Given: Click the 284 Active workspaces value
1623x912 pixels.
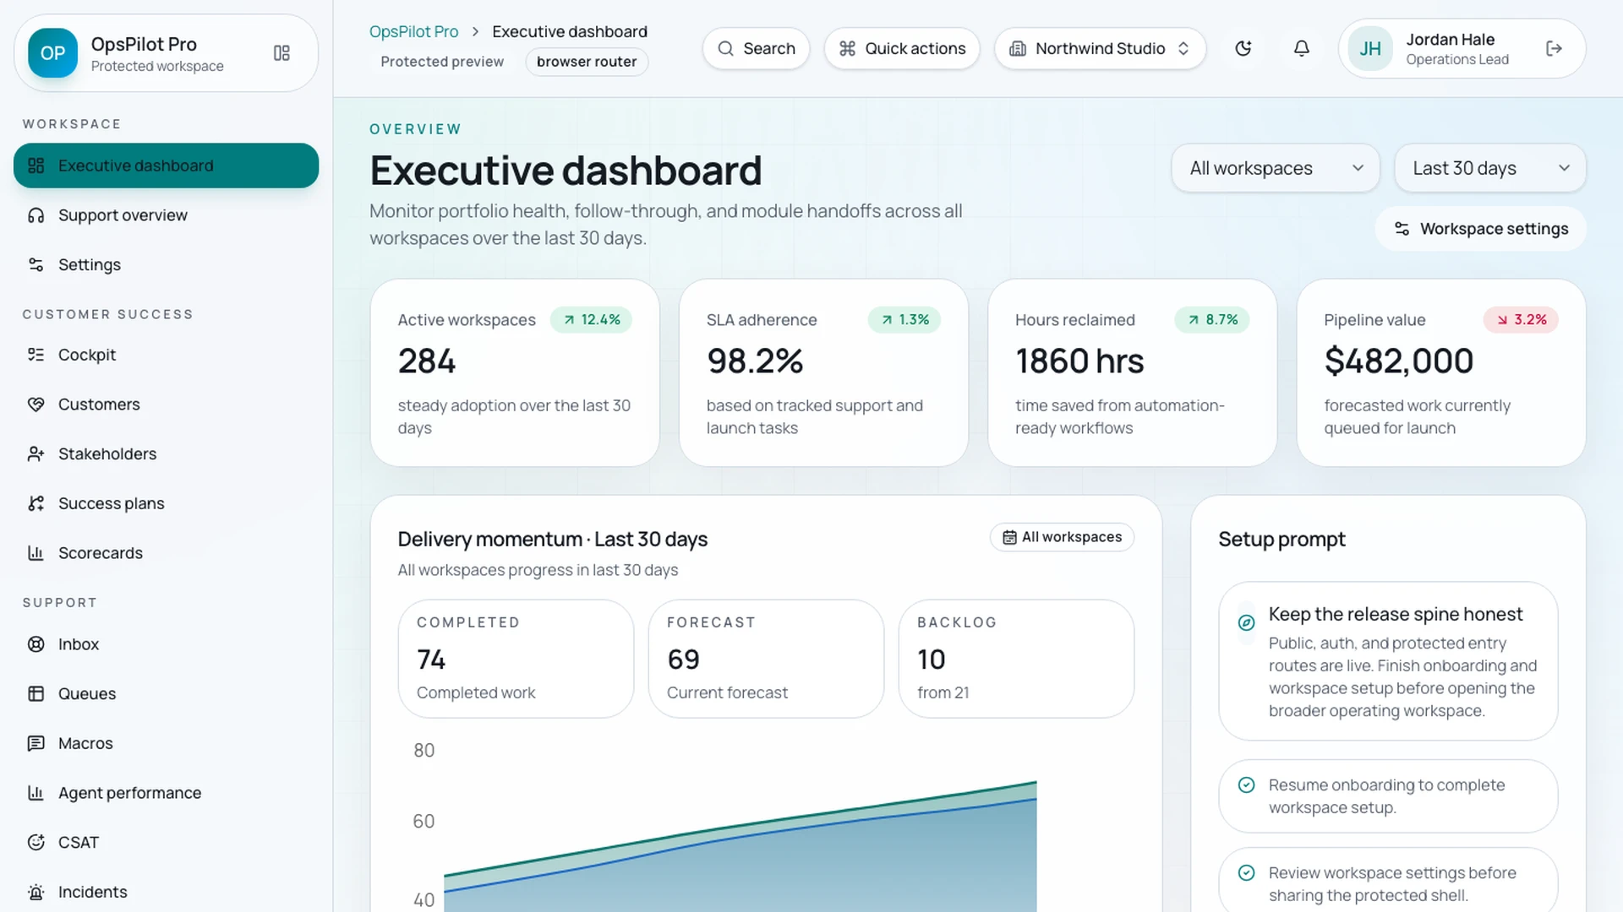Looking at the screenshot, I should (427, 361).
